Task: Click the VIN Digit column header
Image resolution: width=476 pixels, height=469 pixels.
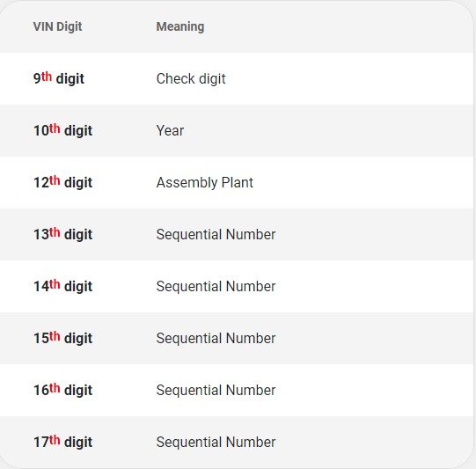Action: (x=57, y=26)
